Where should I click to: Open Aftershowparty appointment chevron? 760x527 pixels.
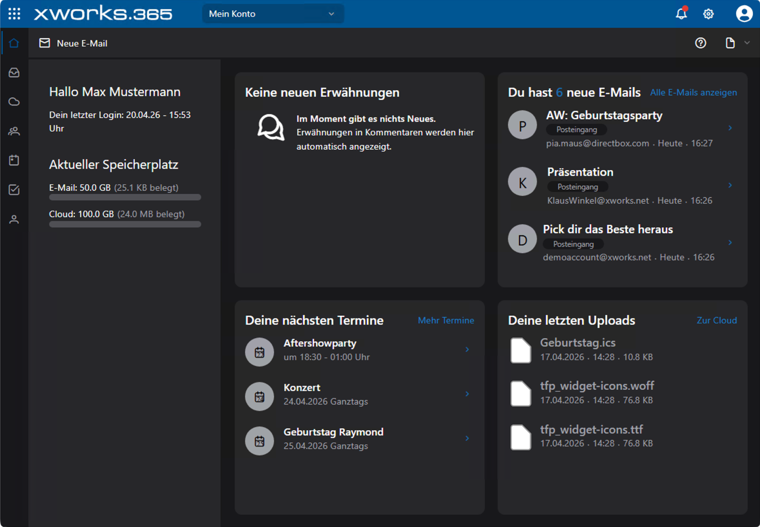coord(467,349)
